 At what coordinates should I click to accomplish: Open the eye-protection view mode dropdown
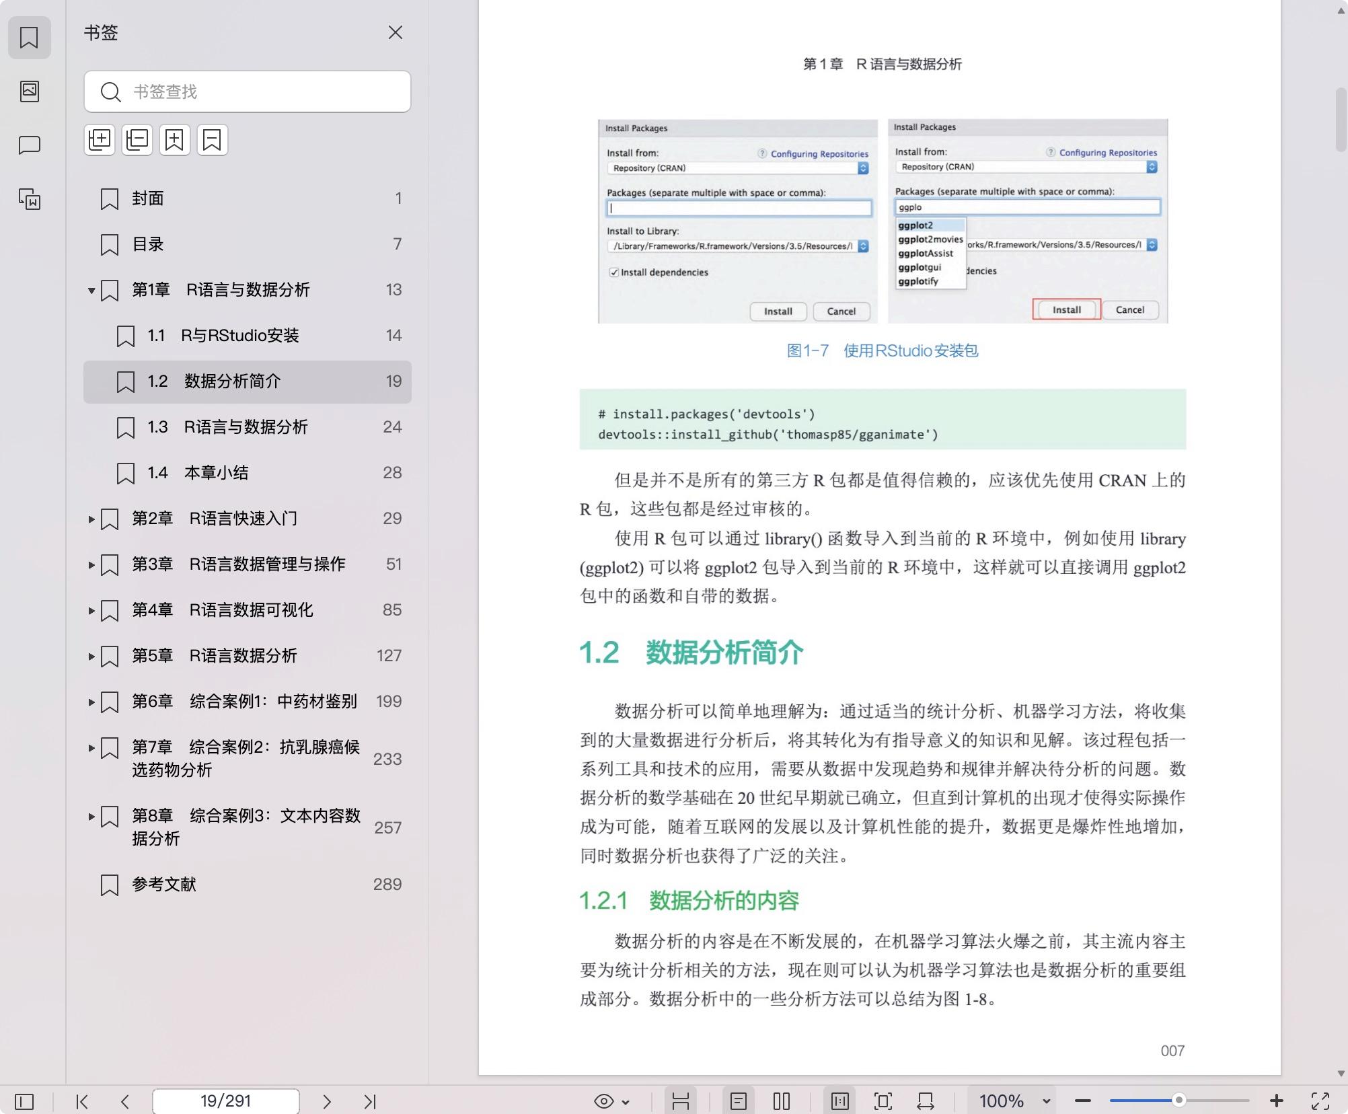coord(612,1101)
